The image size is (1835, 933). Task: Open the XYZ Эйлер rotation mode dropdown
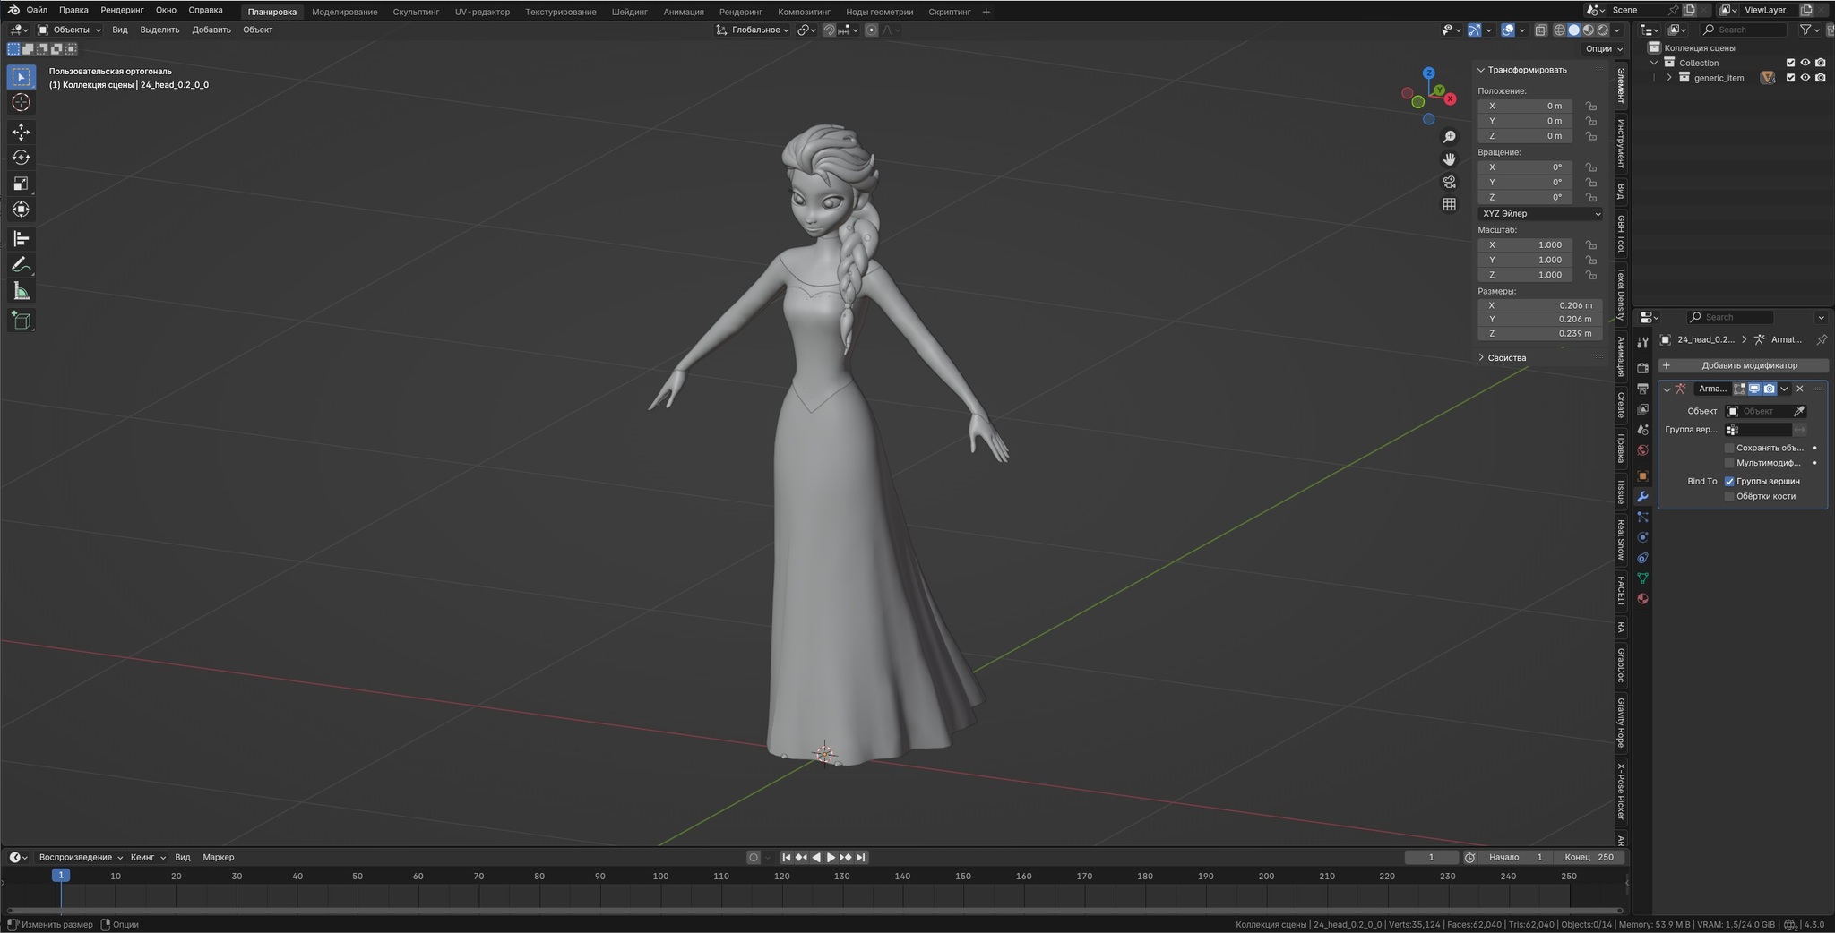(x=1540, y=214)
